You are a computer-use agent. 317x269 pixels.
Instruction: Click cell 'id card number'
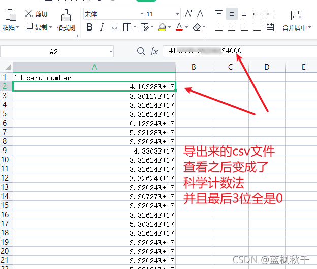(x=94, y=77)
